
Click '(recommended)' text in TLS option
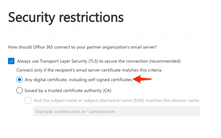click(x=165, y=61)
